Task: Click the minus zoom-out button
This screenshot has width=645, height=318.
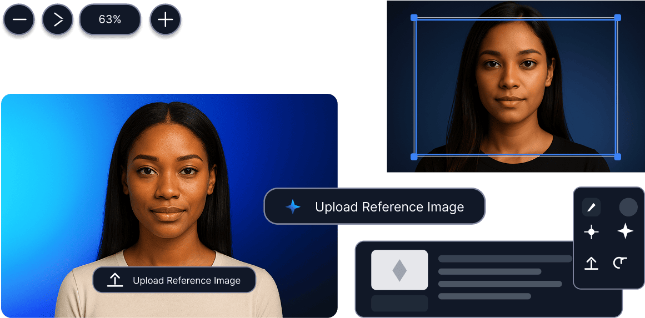Action: click(x=19, y=20)
